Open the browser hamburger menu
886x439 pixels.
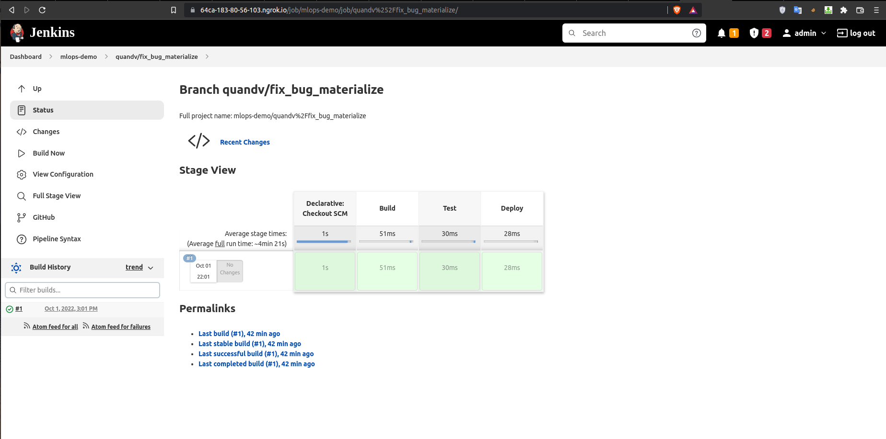[876, 10]
